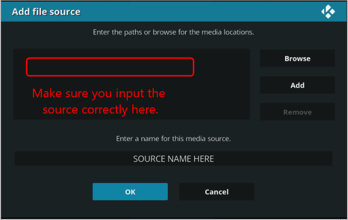Click the "Enter a name for this media source" label

173,138
